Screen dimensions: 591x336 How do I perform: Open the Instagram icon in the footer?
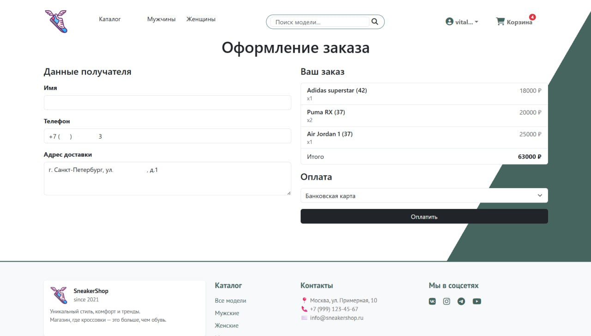pyautogui.click(x=446, y=301)
